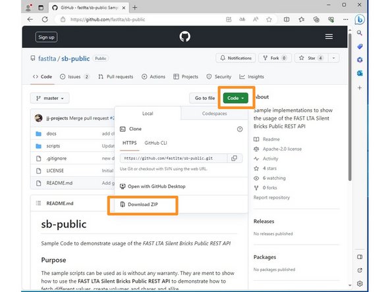Open the scripts folder
The height and width of the screenshot is (292, 390).
click(x=53, y=146)
